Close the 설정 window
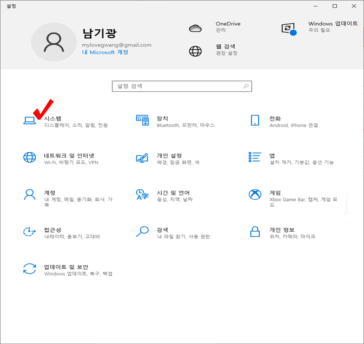 click(354, 6)
